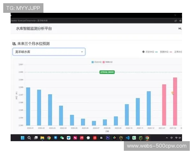Open the yellow Navicat-style icon in taskbar
This screenshot has width=193, height=154.
coord(121,138)
